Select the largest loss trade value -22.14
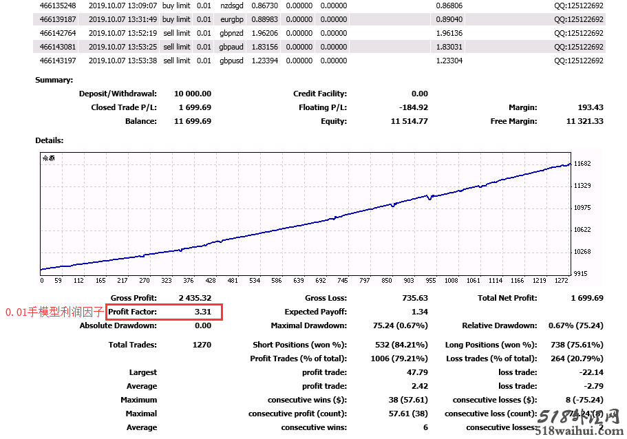627x439 pixels. 591,372
